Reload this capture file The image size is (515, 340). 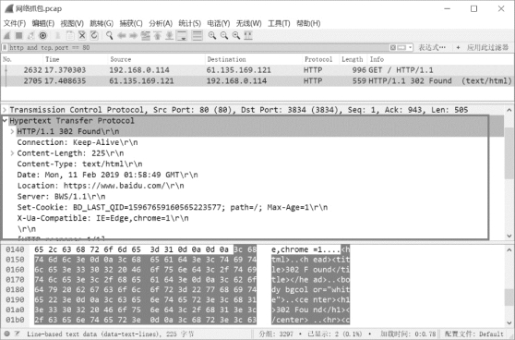(94, 35)
